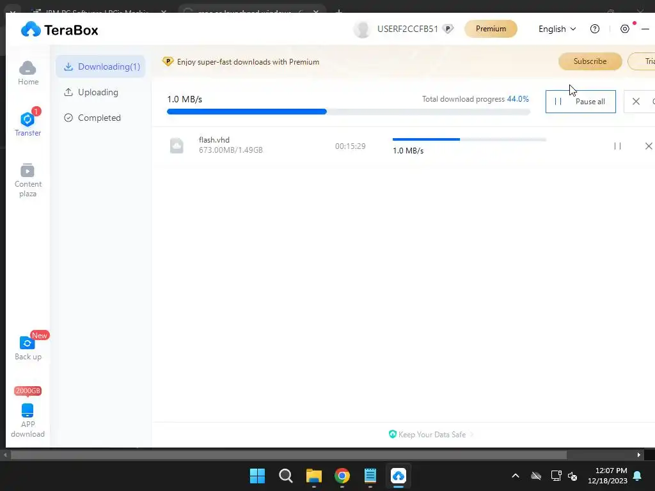Open the English language dropdown
This screenshot has width=655, height=491.
pyautogui.click(x=557, y=29)
